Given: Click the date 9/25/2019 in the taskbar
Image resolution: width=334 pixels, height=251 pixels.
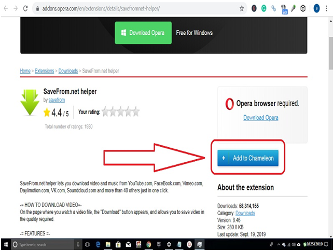Looking at the screenshot, I should tap(314, 244).
